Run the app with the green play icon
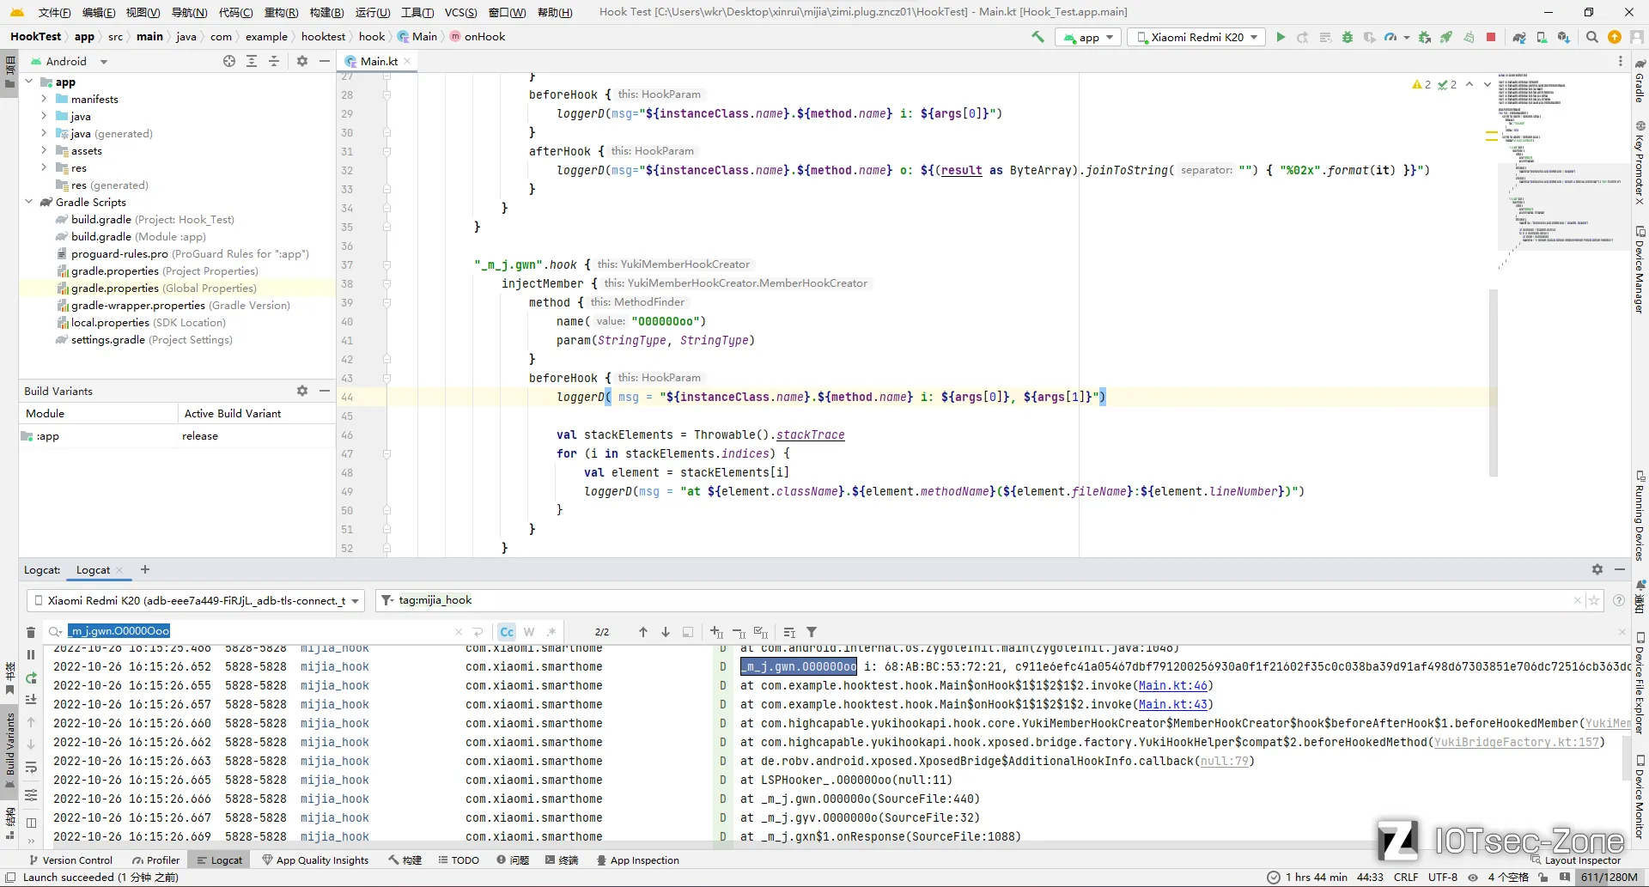Screen dimensions: 1649x887 point(1281,38)
